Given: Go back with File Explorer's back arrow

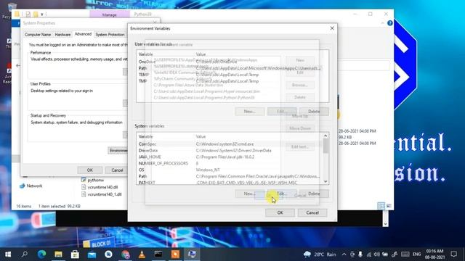Looking at the screenshot, I should tap(18, 65).
